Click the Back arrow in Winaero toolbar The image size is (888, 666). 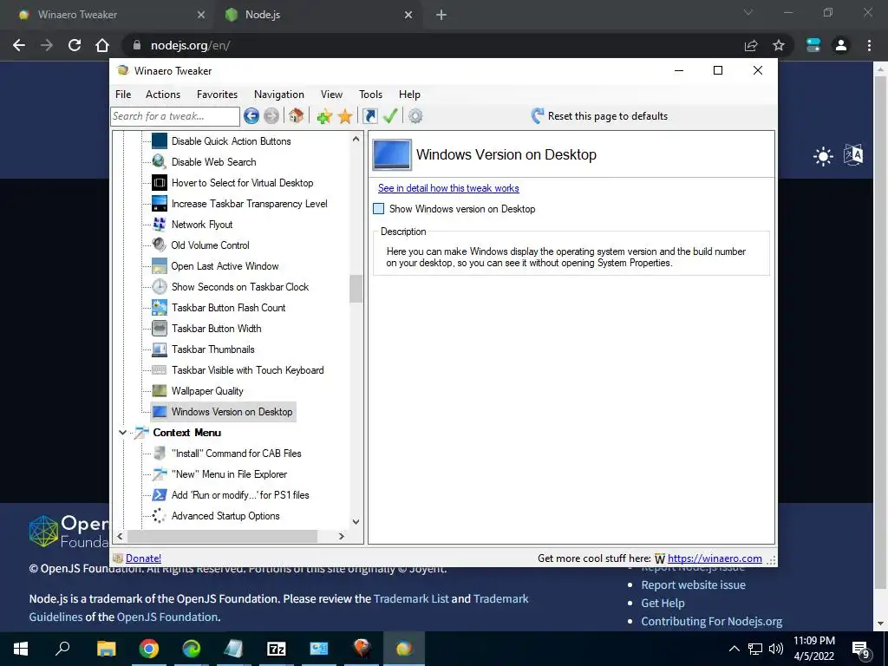coord(251,116)
